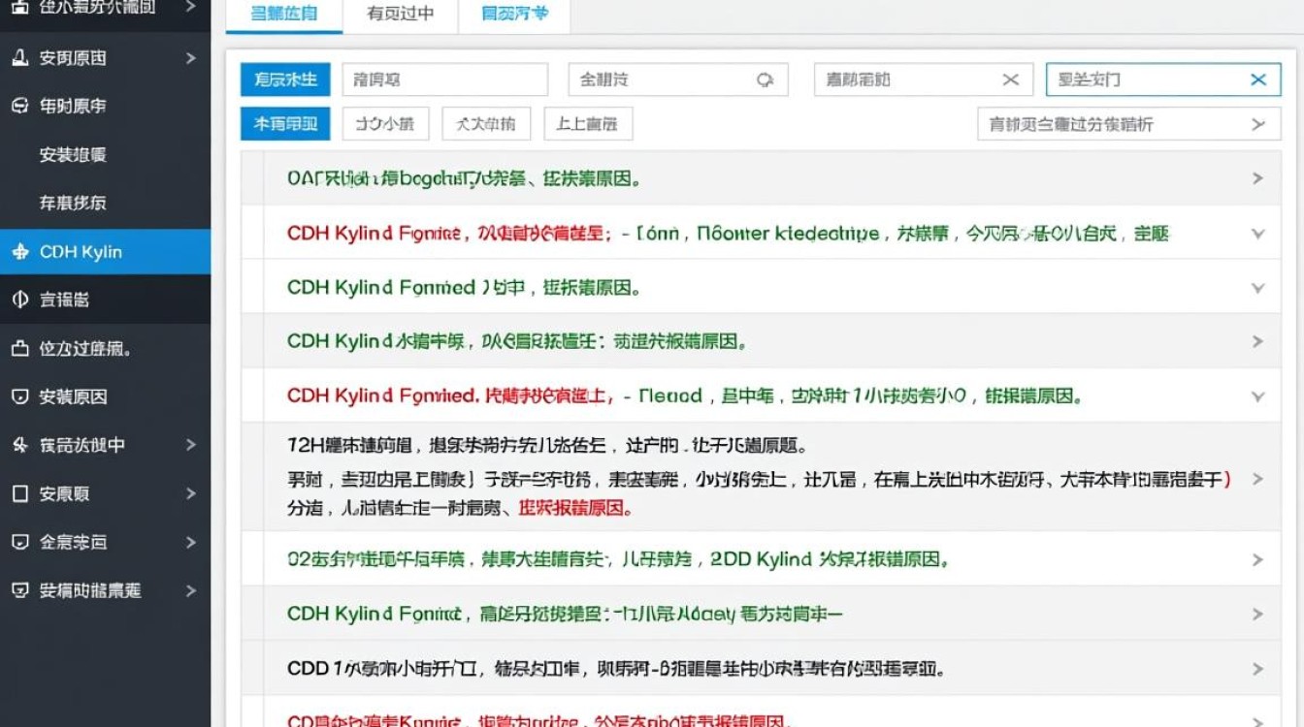Viewport: 1304px width, 727px height.
Task: Expand the chevron on the star icon's sidebar row
Action: click(190, 445)
